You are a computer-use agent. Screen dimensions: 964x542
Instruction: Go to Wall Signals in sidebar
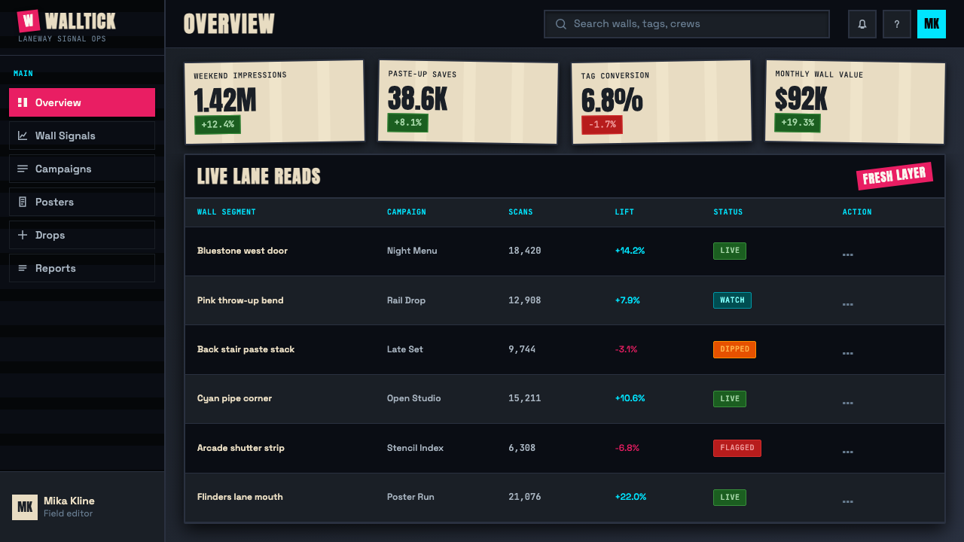[x=82, y=135]
